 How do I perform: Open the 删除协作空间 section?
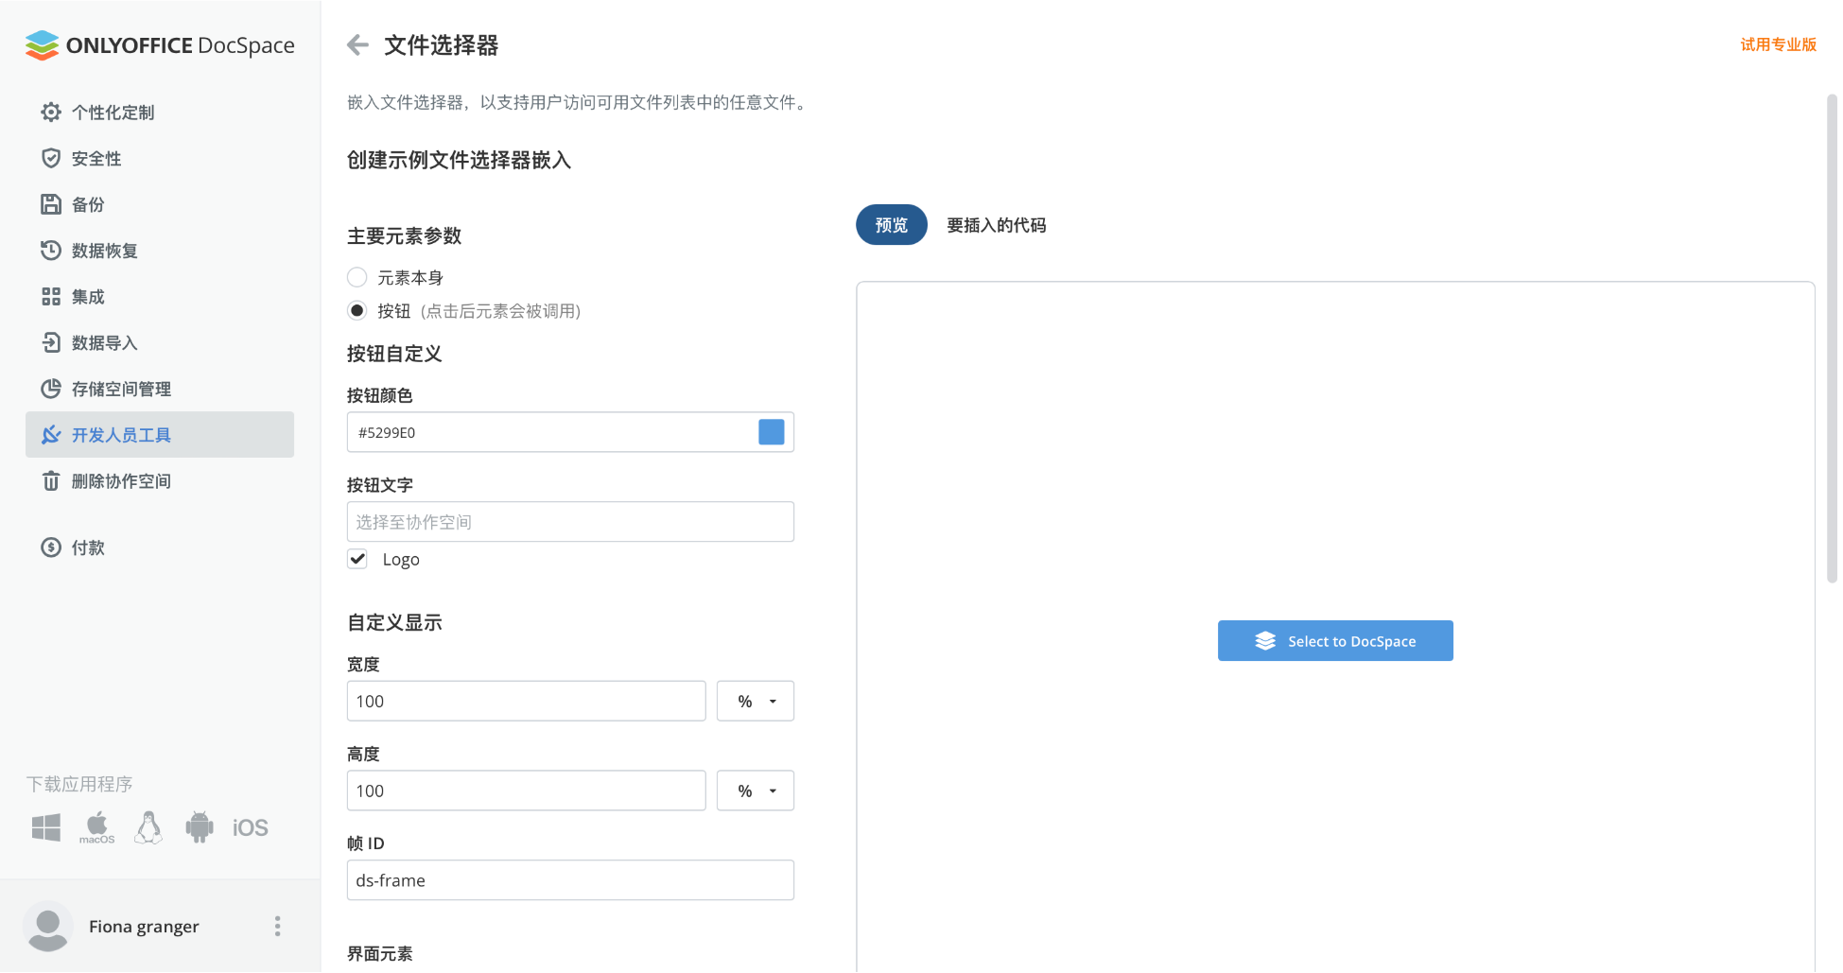(160, 481)
